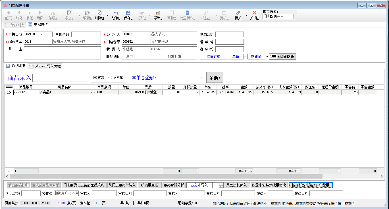
Task: Click the 添加 (add) toolbar icon
Action: 69,13
